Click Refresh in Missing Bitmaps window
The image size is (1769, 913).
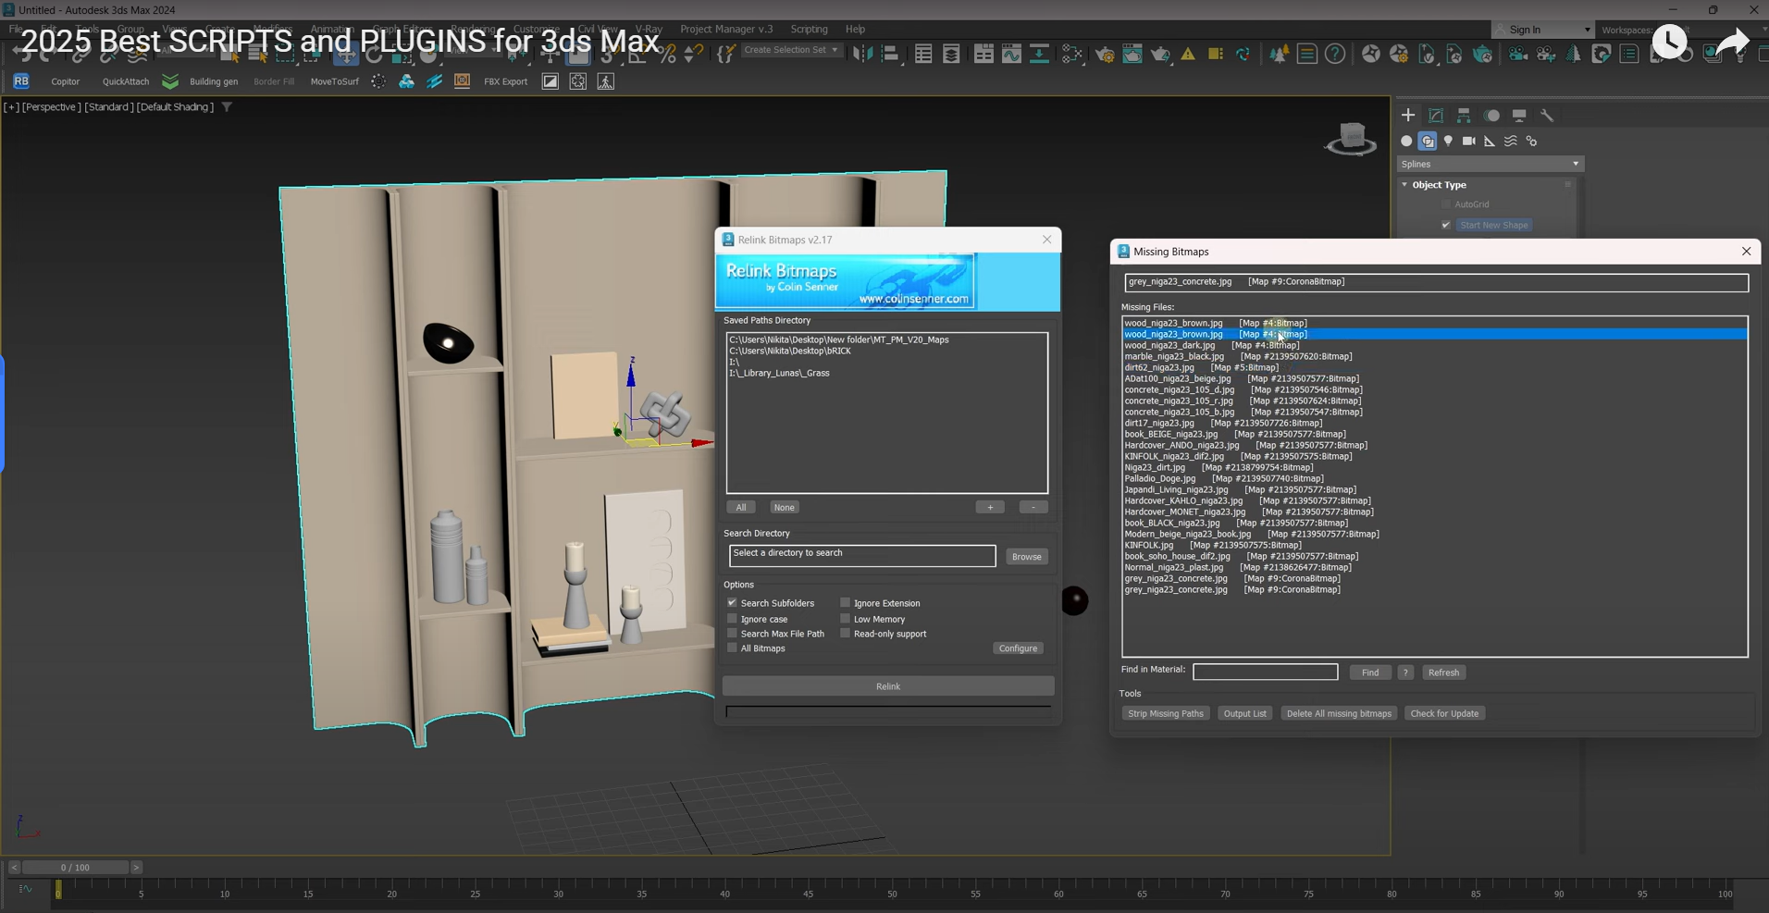coord(1443,672)
